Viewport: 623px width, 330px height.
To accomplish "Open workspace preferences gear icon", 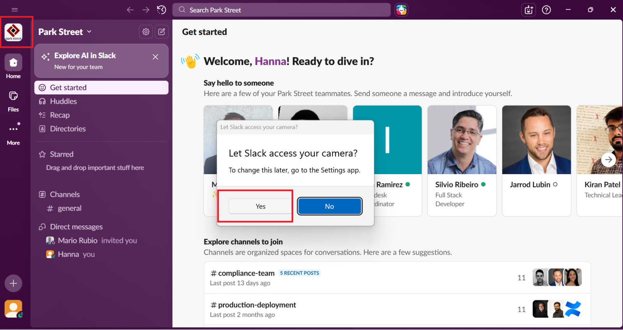I will pos(146,32).
